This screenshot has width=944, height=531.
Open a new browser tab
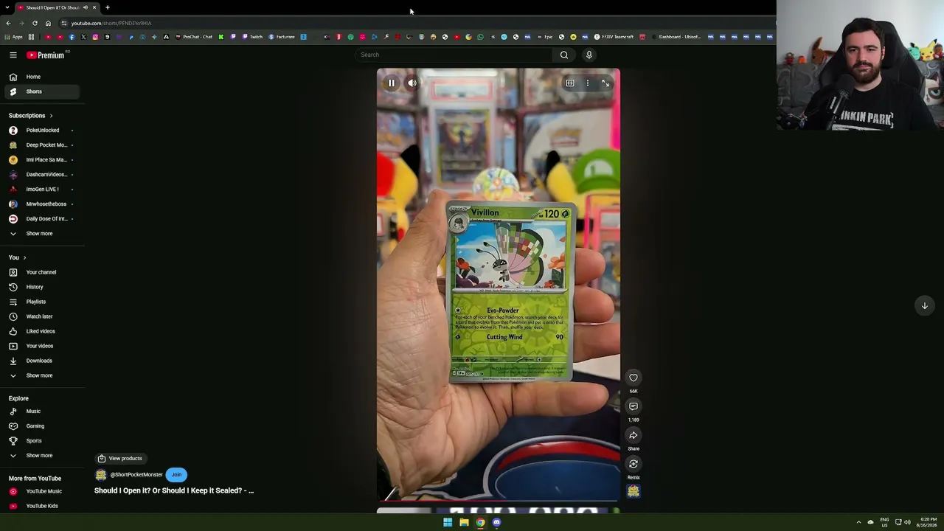107,7
